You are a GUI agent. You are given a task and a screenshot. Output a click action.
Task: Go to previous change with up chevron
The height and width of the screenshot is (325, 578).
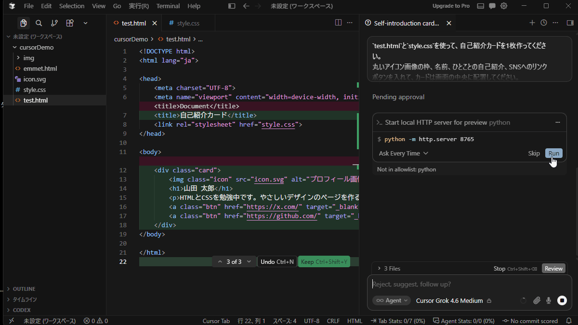[220, 262]
